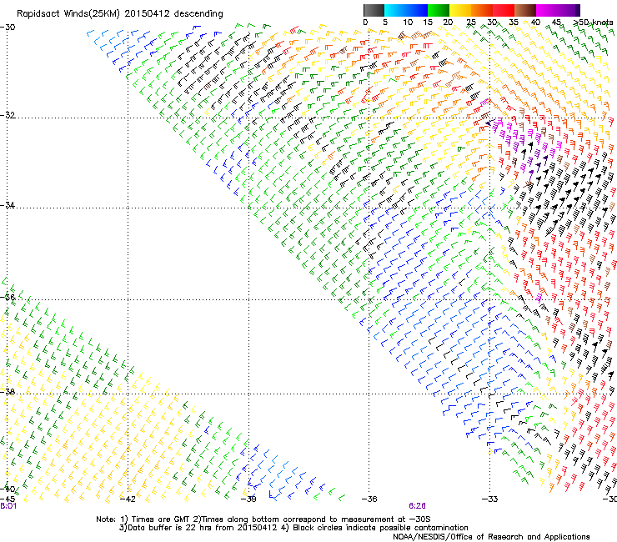Click the 'Data buffer is 22 hrs' note line
Screen dimensions: 617x542
coord(293,528)
